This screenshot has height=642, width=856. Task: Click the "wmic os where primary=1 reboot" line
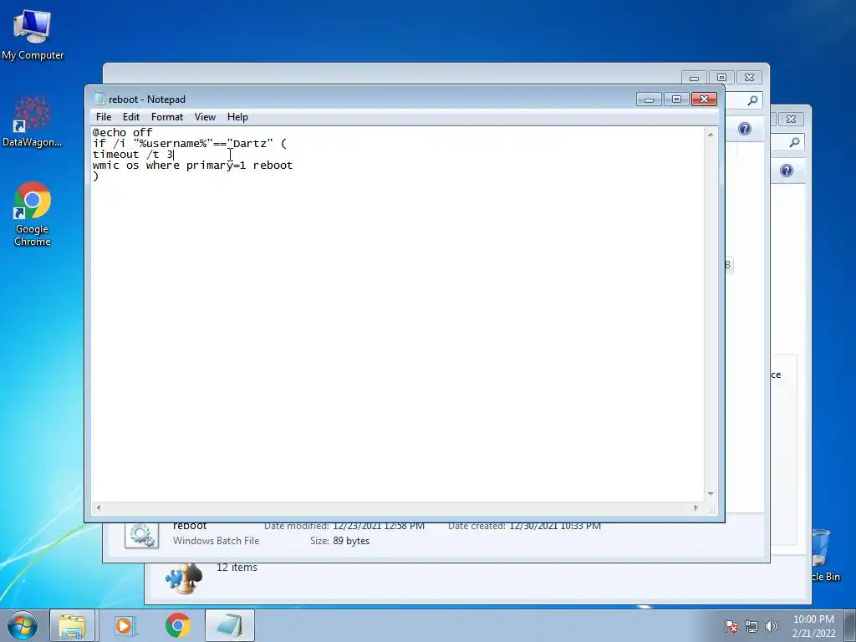click(193, 166)
